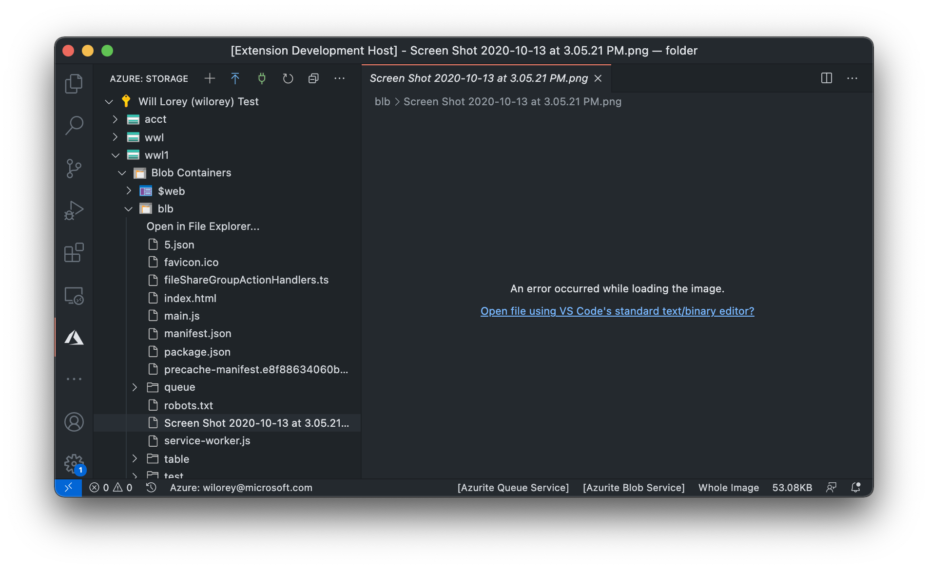Click the Azurite Blob Service status item
The image size is (928, 569).
(633, 487)
